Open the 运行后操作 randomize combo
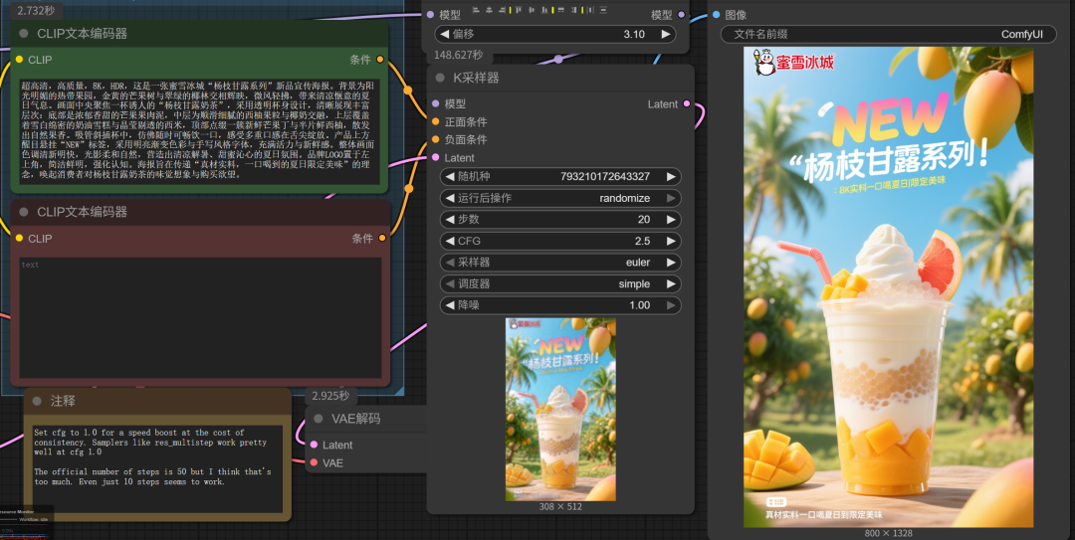 click(x=560, y=198)
